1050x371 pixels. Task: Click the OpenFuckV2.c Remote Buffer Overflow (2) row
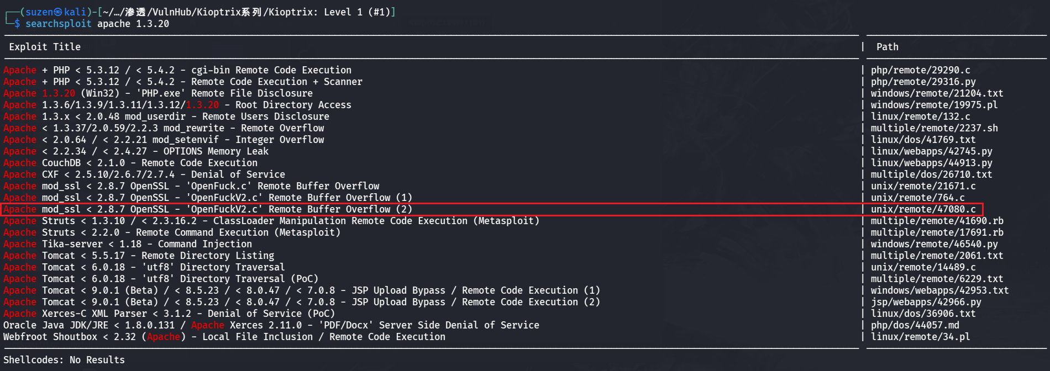tap(227, 209)
